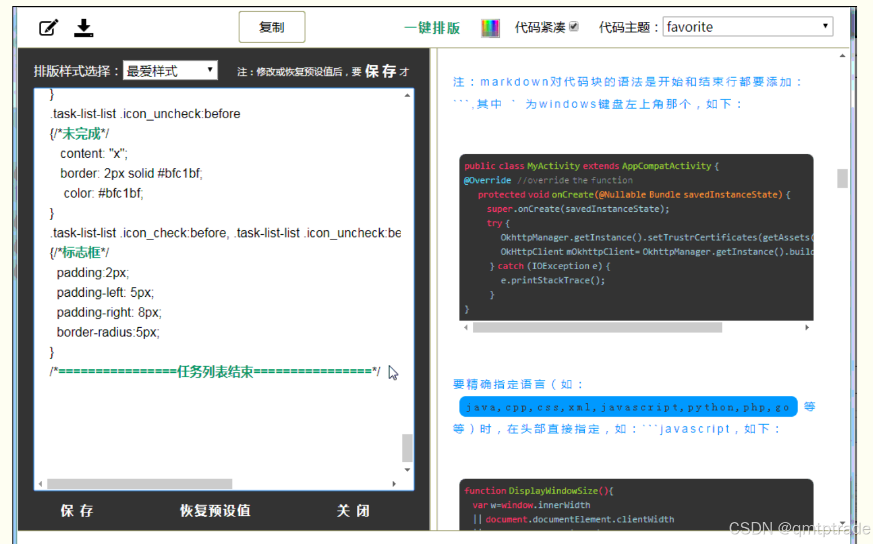Click scroll-up arrow of CSS editor
Screen dimensions: 873x544
(x=407, y=96)
